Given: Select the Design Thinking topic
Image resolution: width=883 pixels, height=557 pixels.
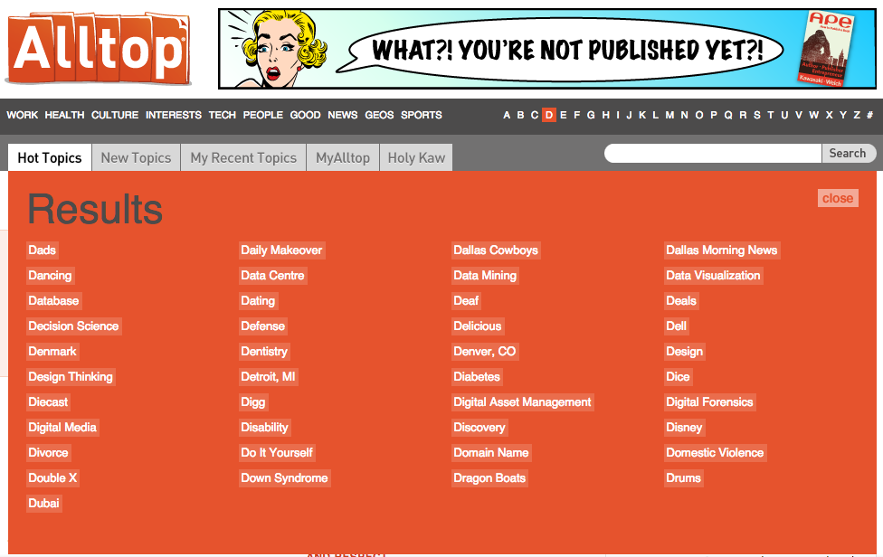Looking at the screenshot, I should tap(71, 377).
